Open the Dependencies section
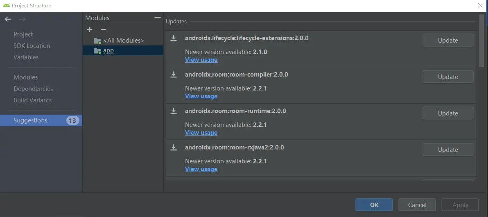 tap(33, 89)
